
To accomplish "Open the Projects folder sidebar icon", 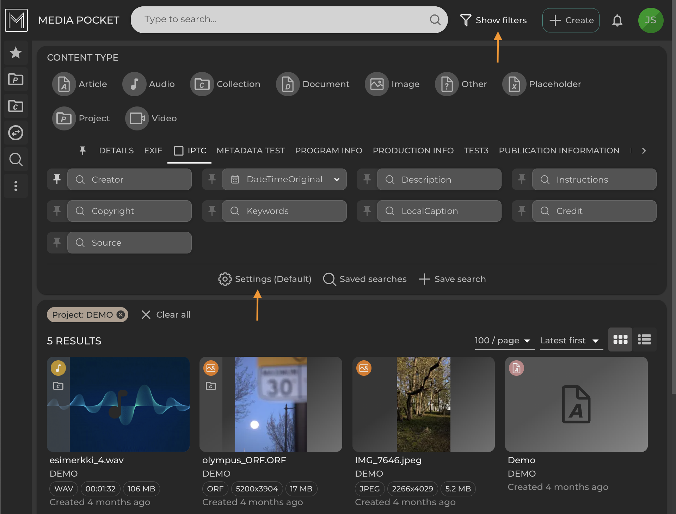I will [16, 80].
